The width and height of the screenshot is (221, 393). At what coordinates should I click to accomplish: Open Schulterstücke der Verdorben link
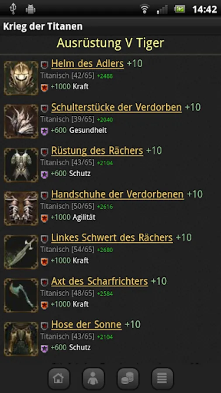pos(117,107)
